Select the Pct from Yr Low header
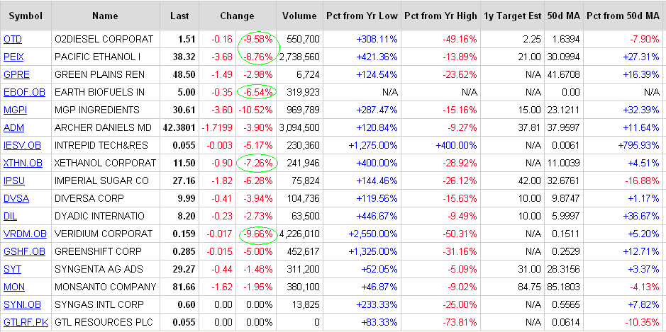This screenshot has height=332, width=666. pos(362,16)
